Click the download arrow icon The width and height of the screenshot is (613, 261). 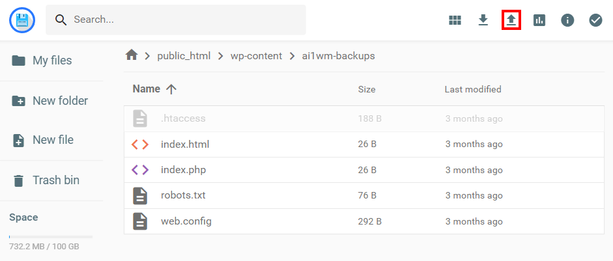click(483, 20)
